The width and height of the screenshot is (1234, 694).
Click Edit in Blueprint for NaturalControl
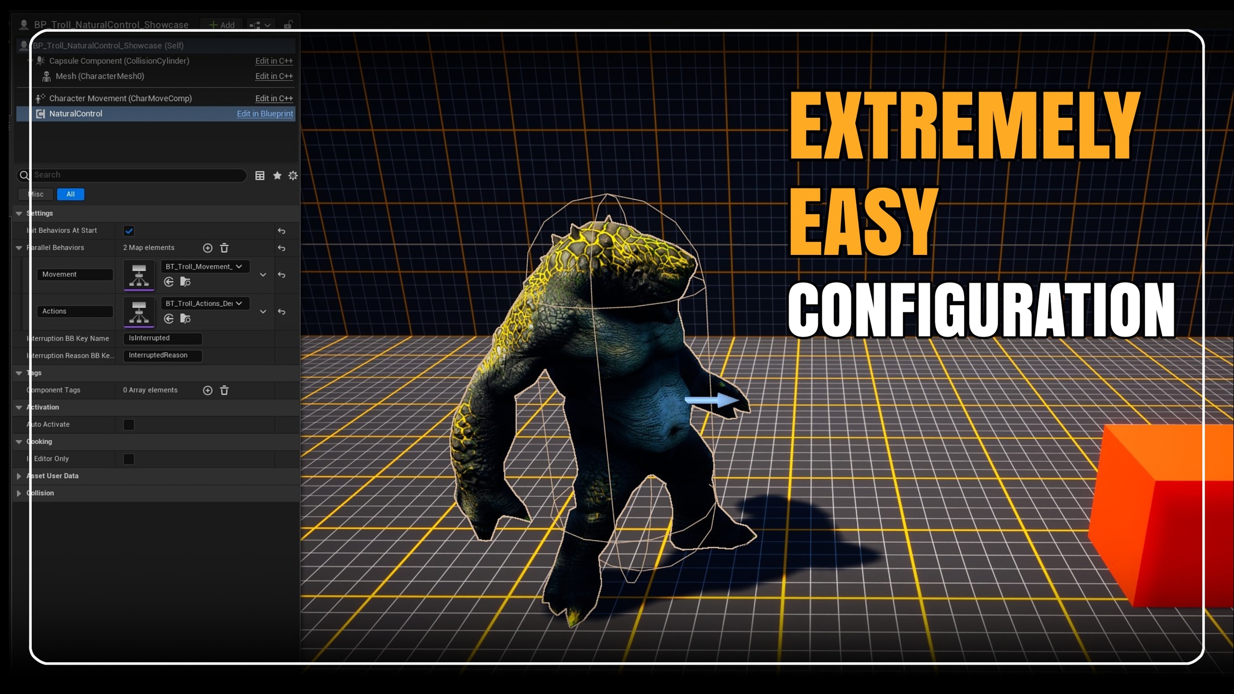(265, 114)
